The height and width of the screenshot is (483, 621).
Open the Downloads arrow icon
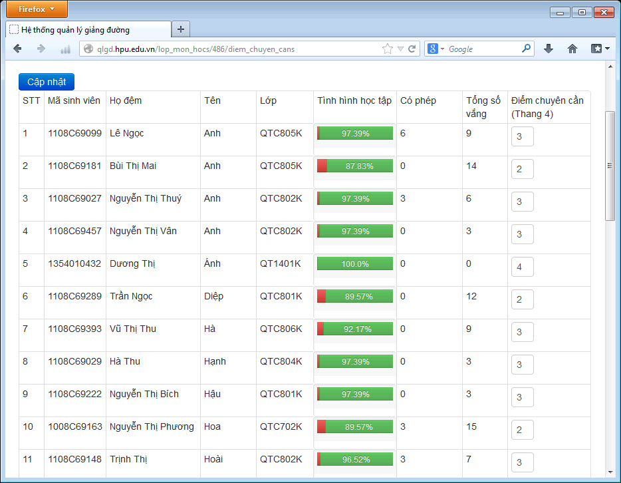click(549, 49)
